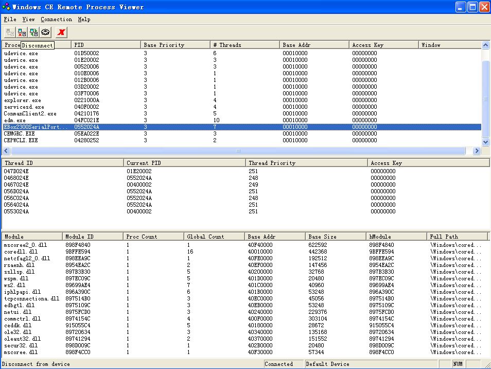
Task: Click the Thread ID column header
Action: (63, 163)
